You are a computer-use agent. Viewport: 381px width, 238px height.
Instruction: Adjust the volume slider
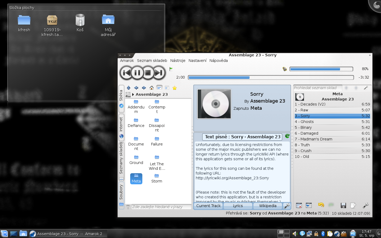point(321,69)
